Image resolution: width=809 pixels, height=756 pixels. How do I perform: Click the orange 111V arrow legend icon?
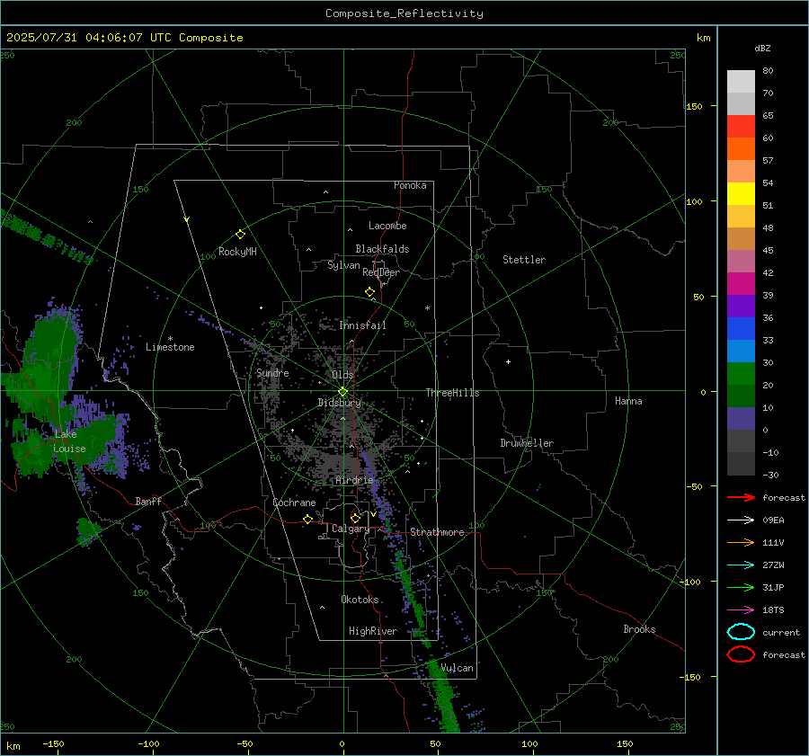741,542
